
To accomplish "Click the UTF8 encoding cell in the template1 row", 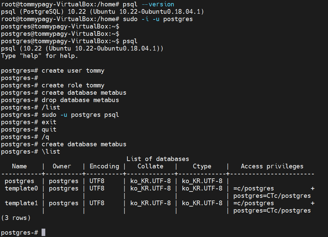I will (97, 203).
